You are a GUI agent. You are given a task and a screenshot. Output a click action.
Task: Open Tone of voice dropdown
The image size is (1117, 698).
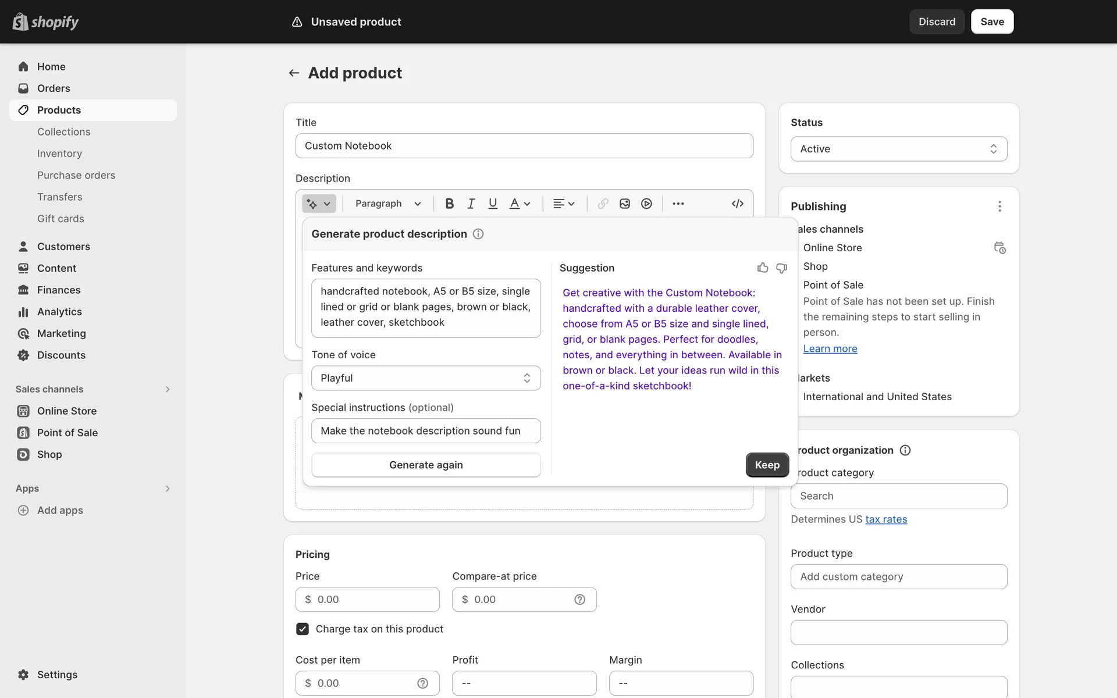point(426,378)
